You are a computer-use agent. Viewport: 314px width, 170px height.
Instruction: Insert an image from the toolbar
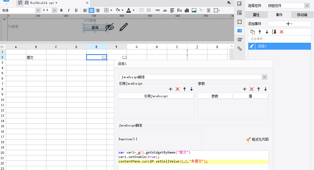click(x=194, y=10)
